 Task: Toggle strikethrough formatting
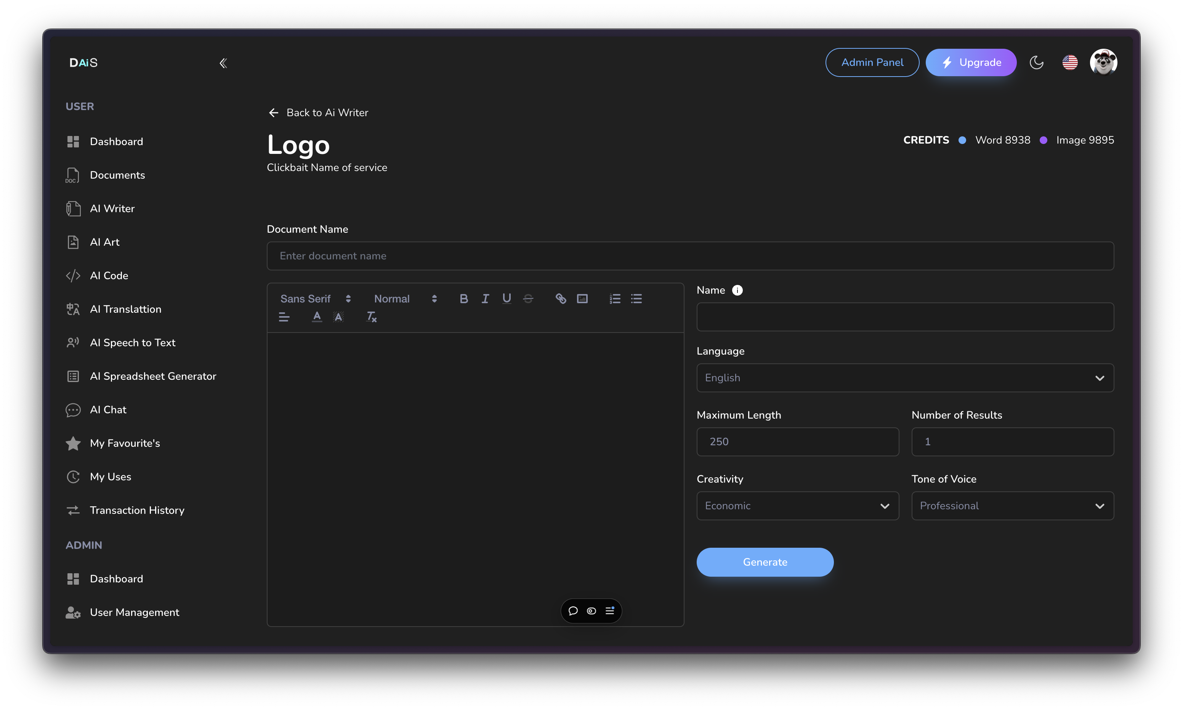coord(528,299)
